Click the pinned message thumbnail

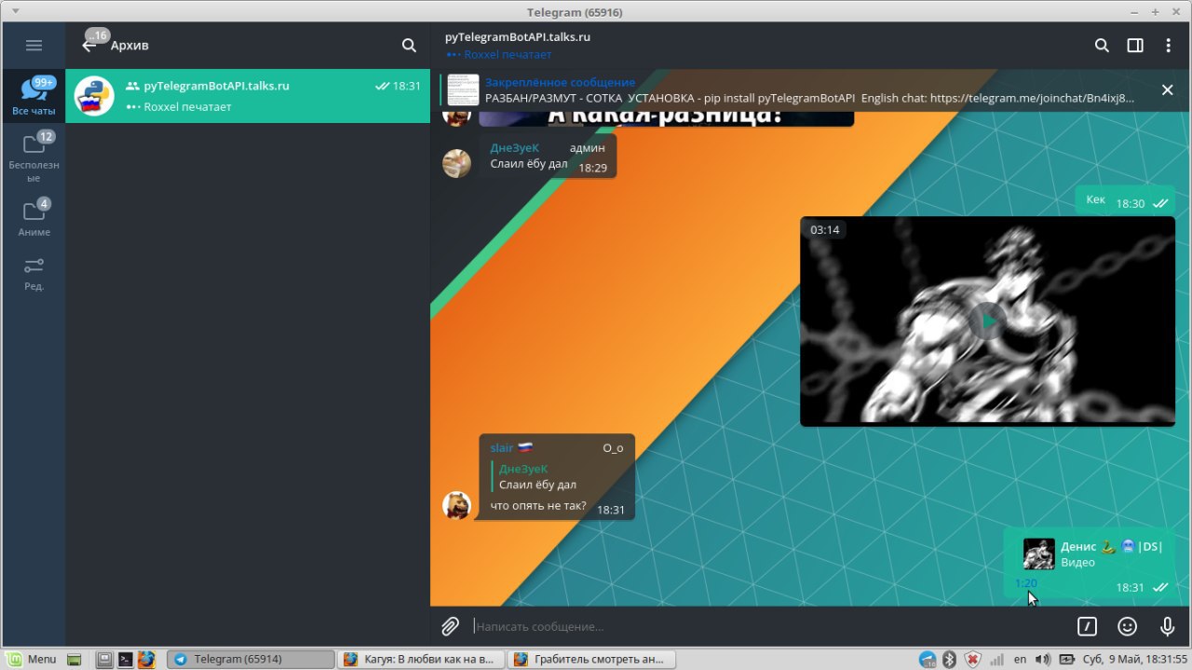463,89
